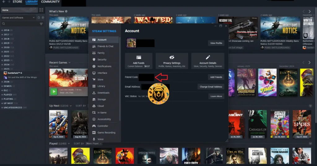Viewport: 317px width, 166px height.
Task: Select Battlefield 6 in the library list
Action: (15, 73)
